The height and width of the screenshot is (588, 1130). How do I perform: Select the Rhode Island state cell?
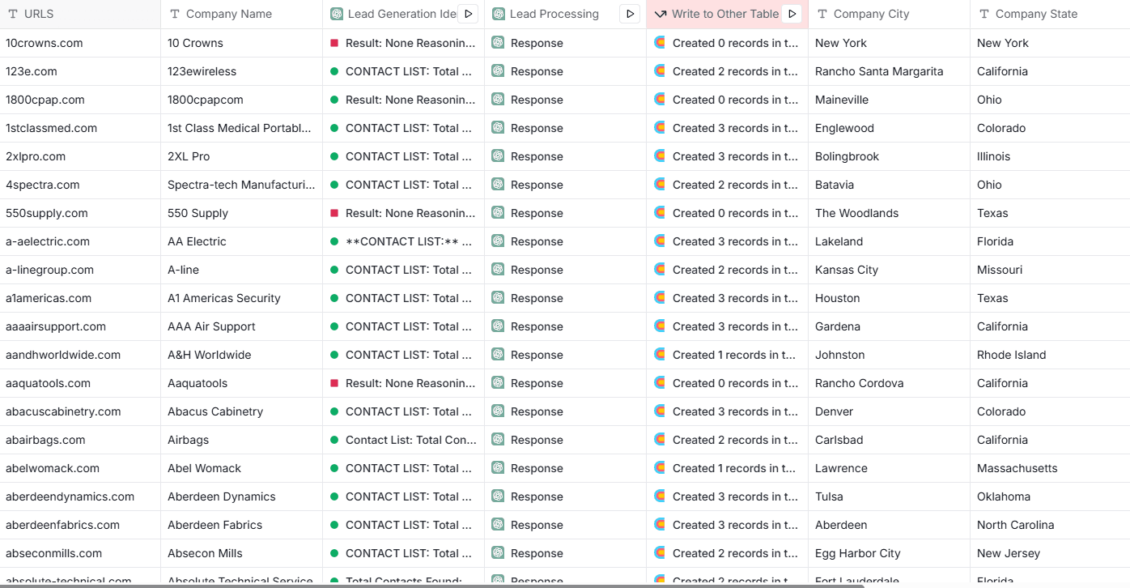click(x=1050, y=355)
